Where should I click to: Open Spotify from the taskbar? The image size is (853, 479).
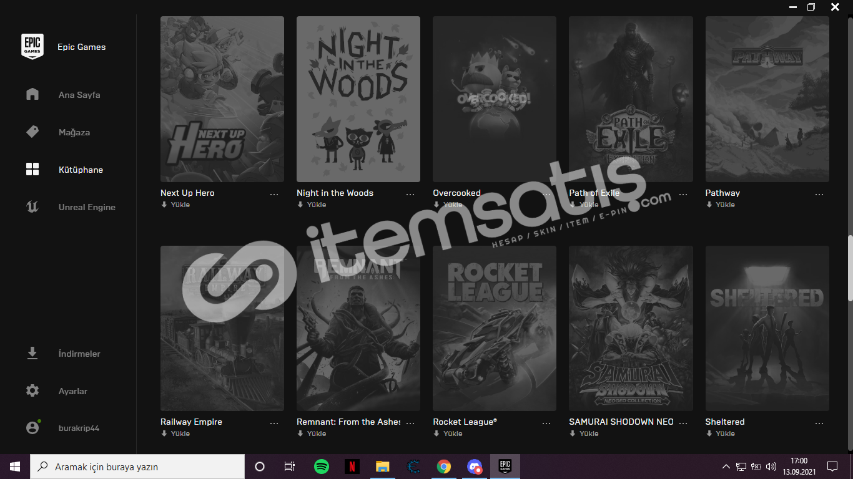click(x=322, y=467)
